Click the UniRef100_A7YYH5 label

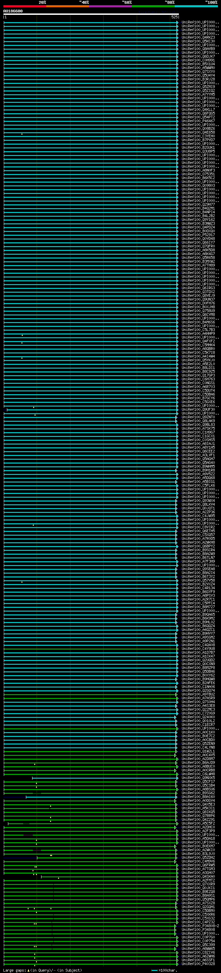198,95
